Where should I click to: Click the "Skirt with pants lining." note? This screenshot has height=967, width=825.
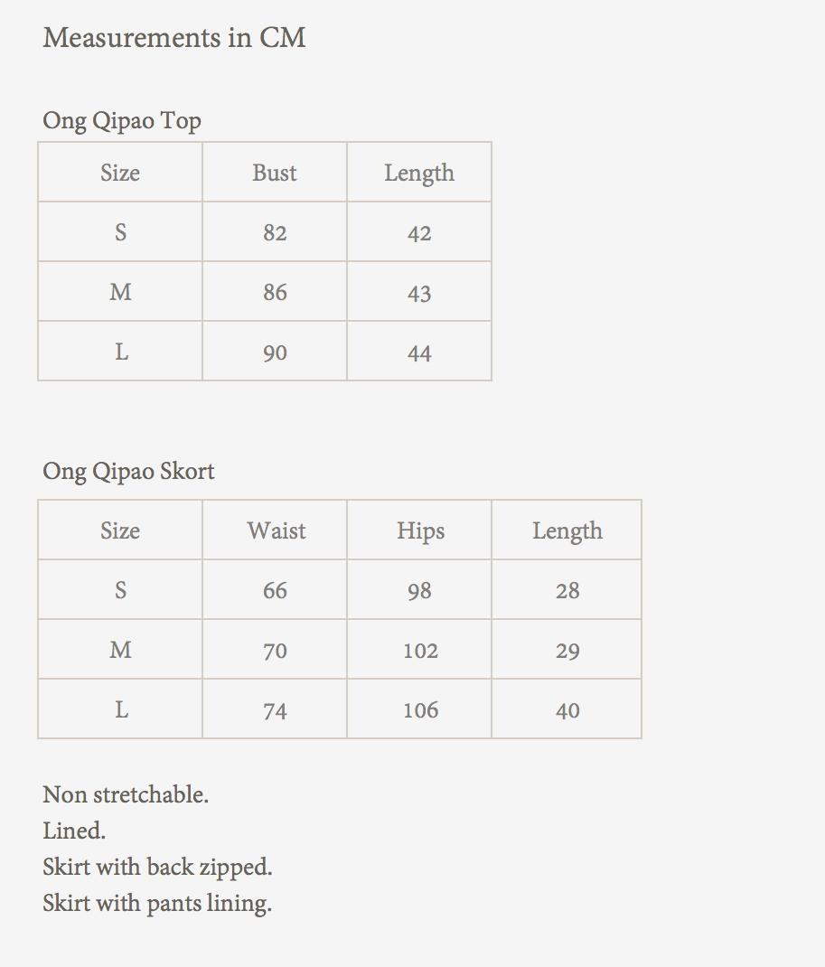(157, 903)
